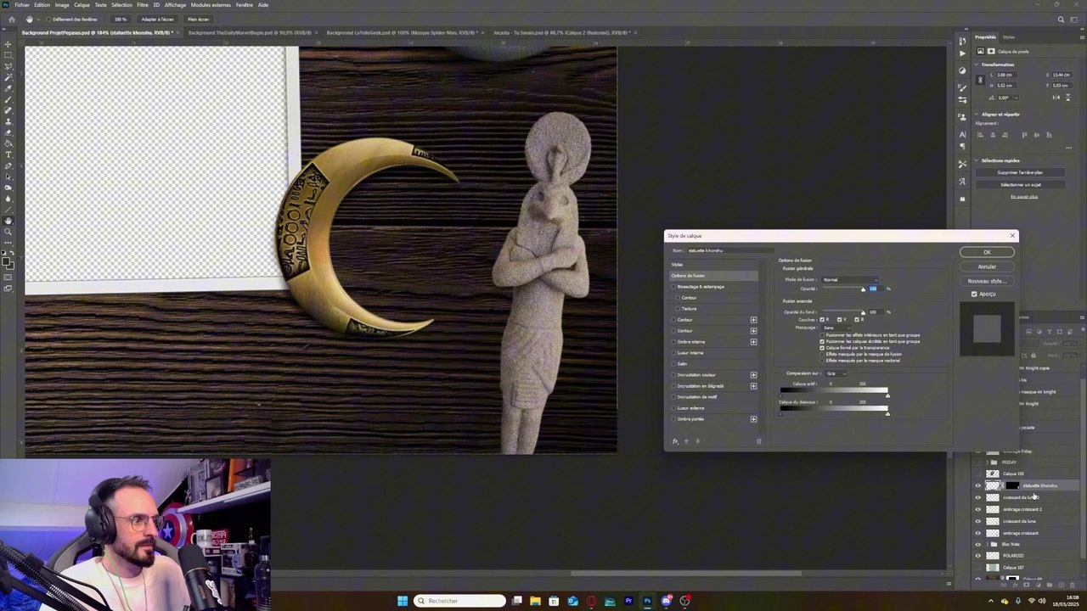Open Mode de fusion dropdown
The image size is (1087, 611).
click(849, 279)
